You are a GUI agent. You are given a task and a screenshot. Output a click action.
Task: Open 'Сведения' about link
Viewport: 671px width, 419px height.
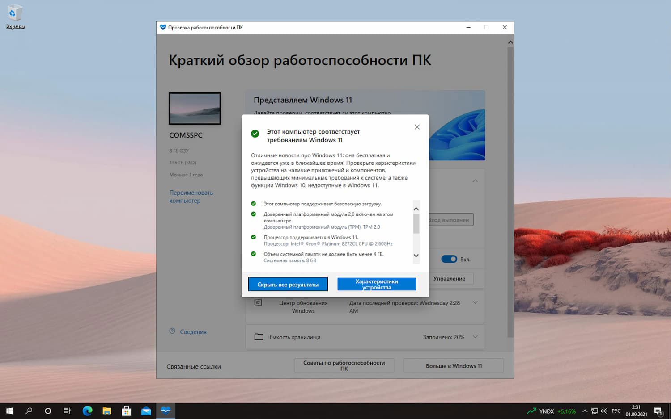click(193, 332)
